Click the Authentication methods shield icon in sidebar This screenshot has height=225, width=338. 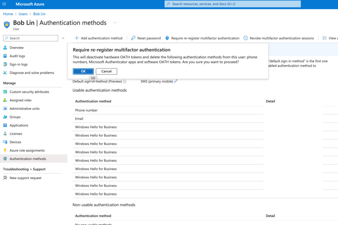[x=5, y=159]
